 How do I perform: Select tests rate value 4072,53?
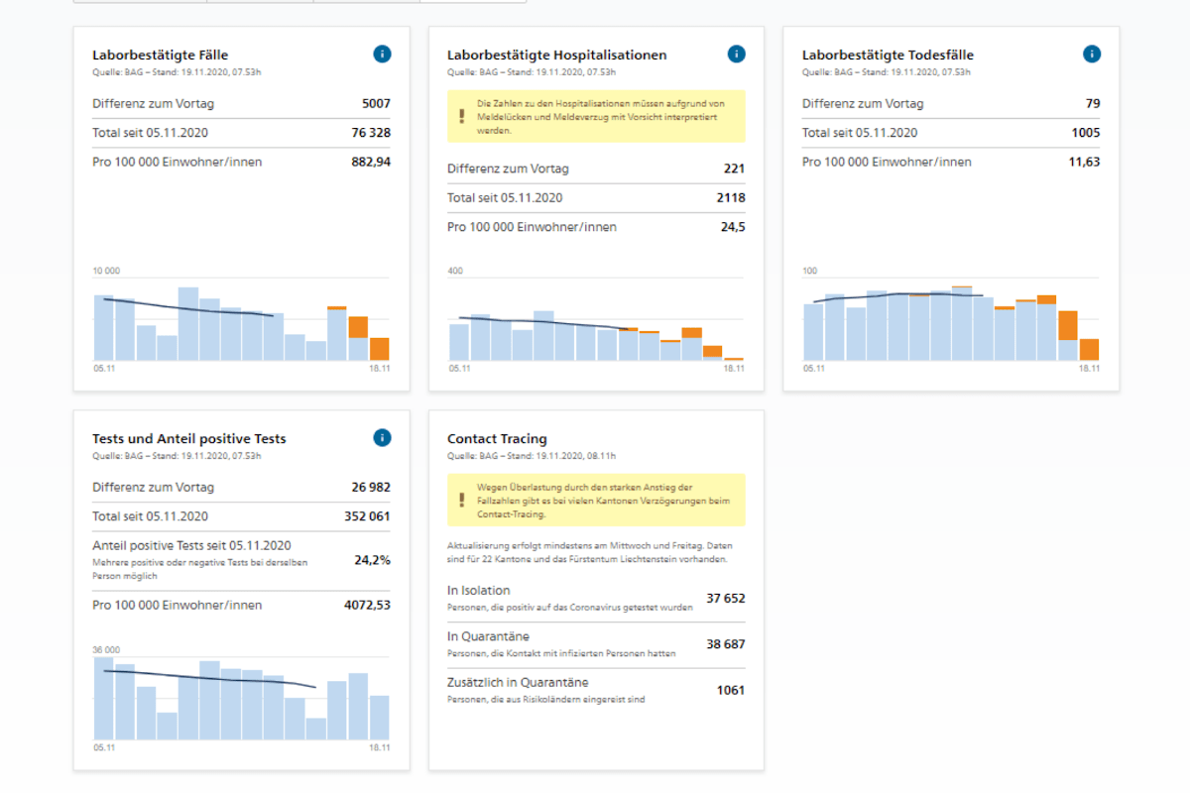point(367,605)
